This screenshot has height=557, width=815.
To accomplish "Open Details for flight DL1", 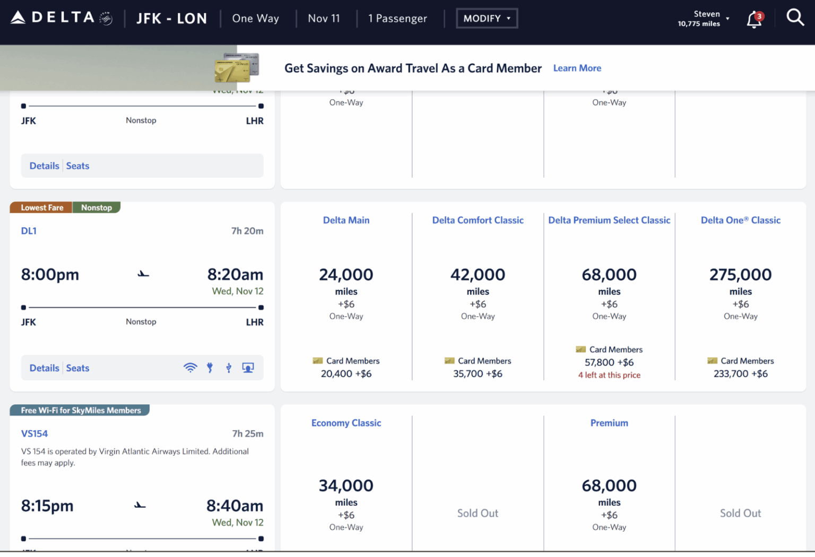I will point(44,367).
